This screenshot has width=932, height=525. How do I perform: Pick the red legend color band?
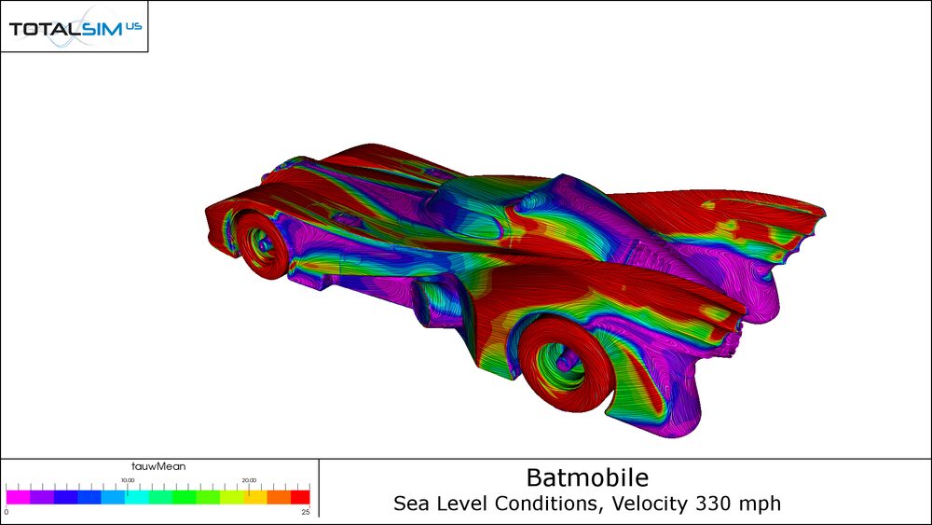(x=300, y=497)
